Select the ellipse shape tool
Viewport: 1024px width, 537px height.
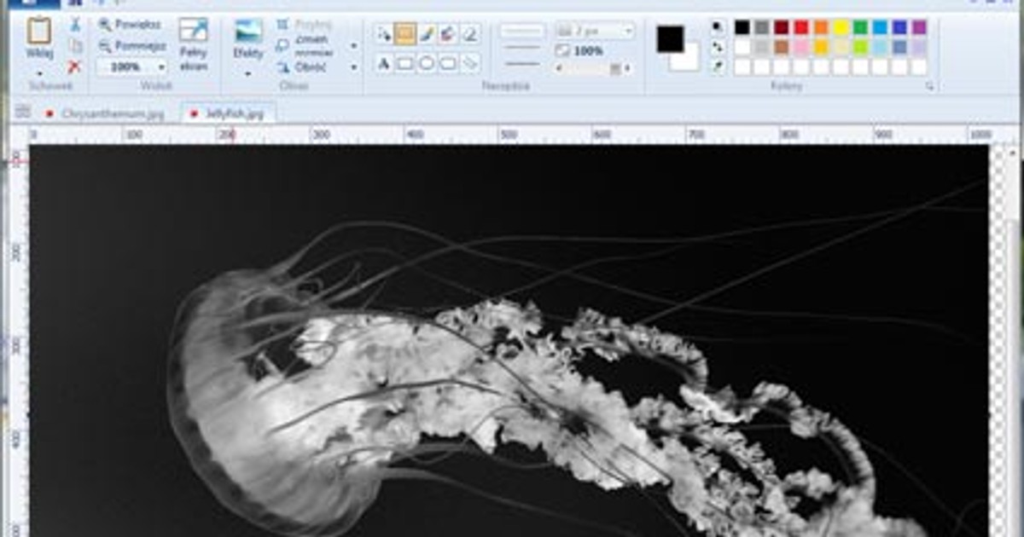(x=427, y=63)
